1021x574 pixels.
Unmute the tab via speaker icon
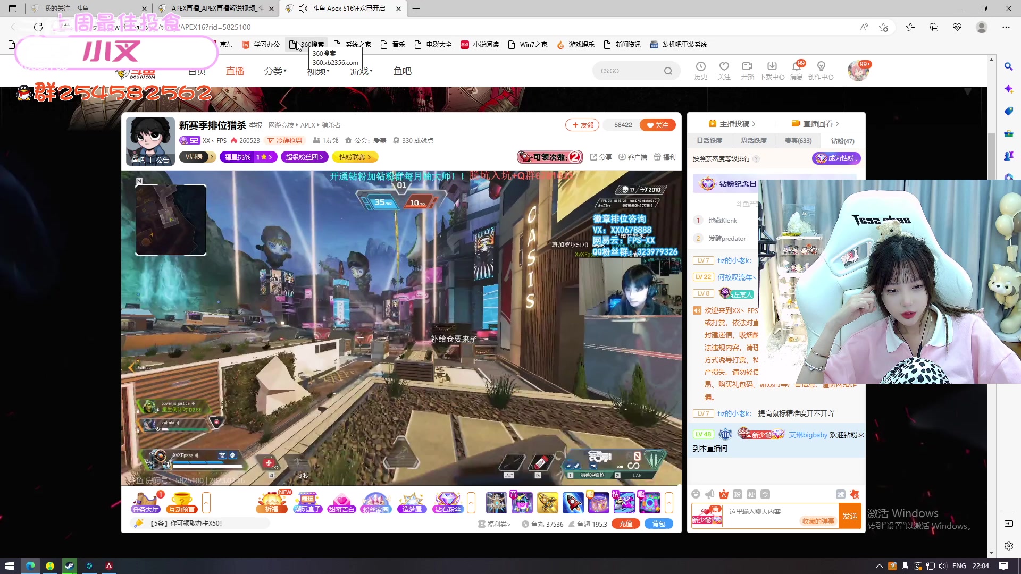(303, 9)
